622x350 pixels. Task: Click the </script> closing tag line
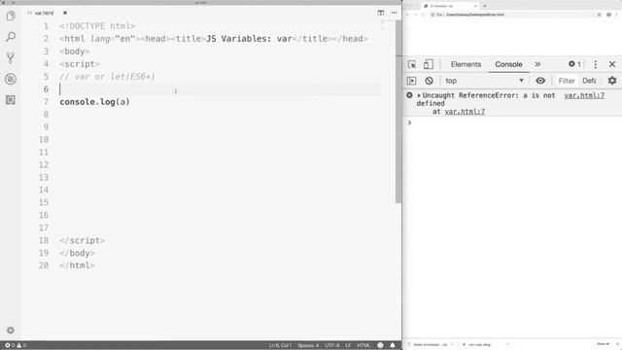(82, 240)
